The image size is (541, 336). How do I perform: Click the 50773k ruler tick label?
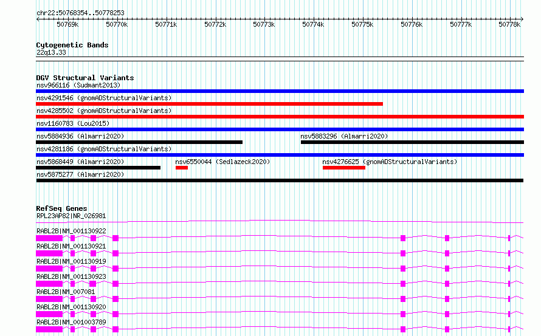(x=264, y=24)
